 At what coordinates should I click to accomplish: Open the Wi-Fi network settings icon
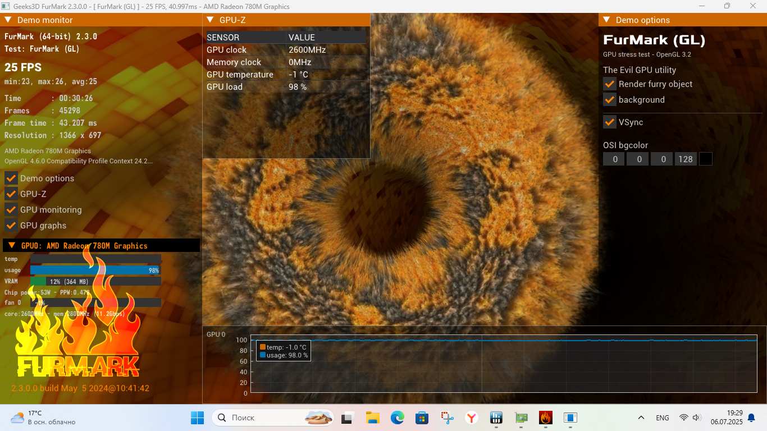coord(683,418)
